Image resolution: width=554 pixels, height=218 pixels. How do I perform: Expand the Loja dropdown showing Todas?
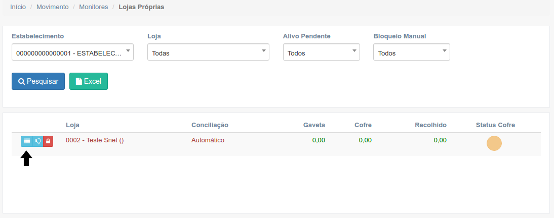coord(208,52)
